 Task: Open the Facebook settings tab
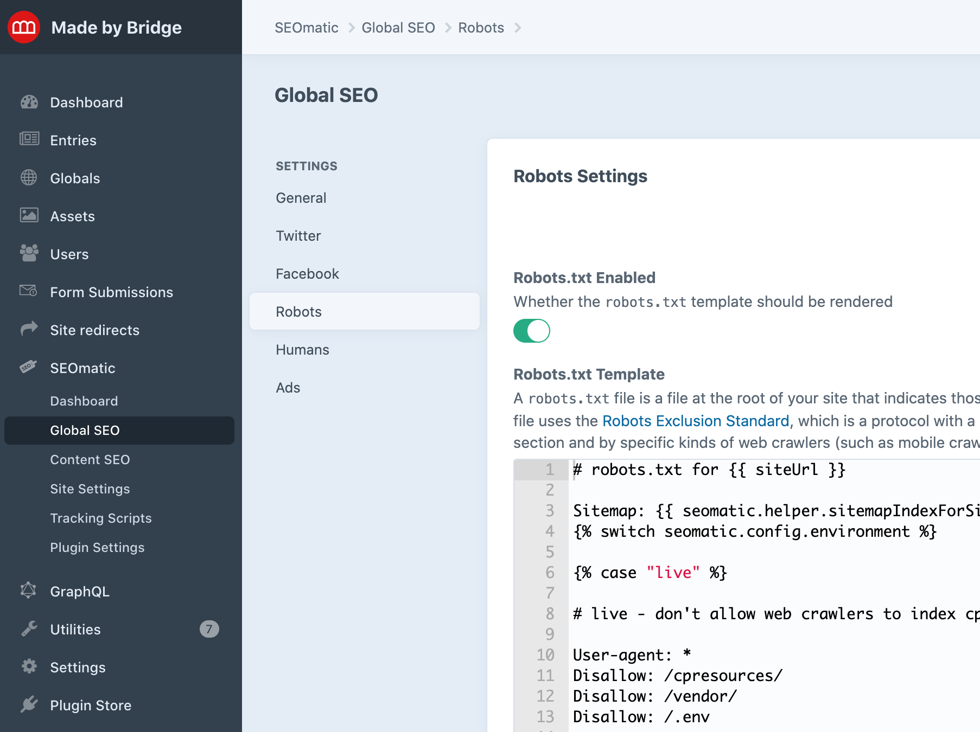pos(365,274)
